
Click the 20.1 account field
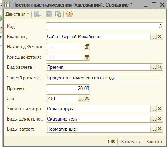62,99
